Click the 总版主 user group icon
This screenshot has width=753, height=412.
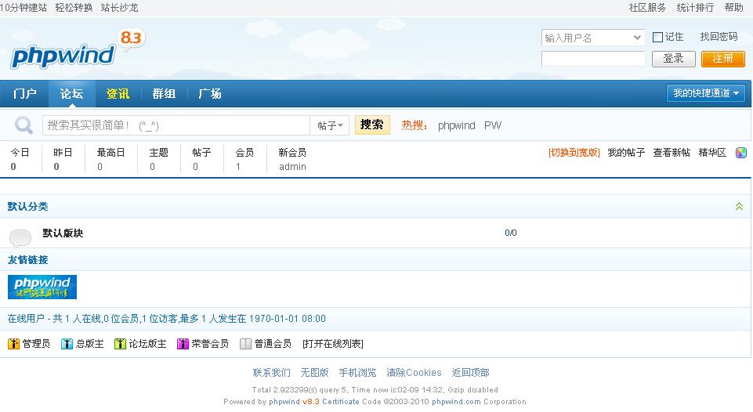(x=67, y=344)
